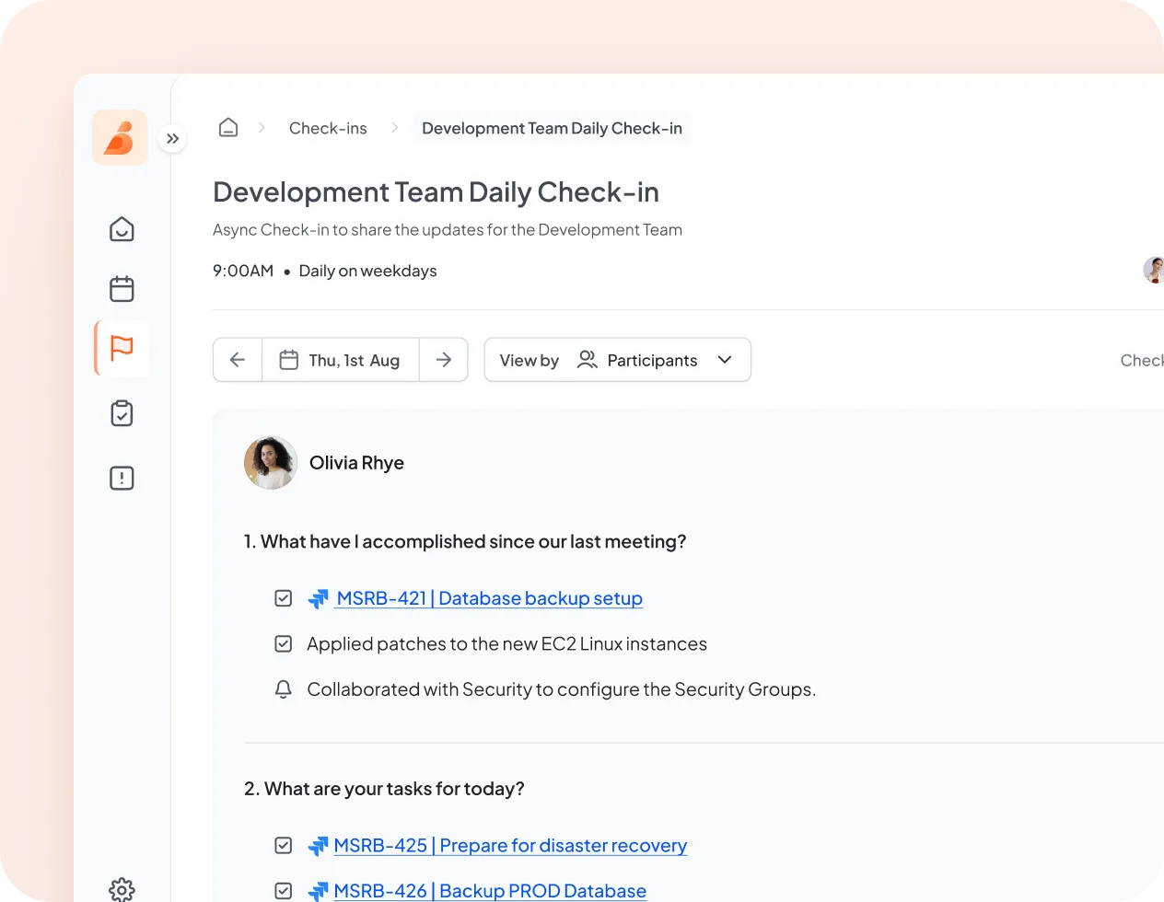Click Applied patches to the new EC2 text
Viewport: 1164px width, 902px height.
point(506,643)
